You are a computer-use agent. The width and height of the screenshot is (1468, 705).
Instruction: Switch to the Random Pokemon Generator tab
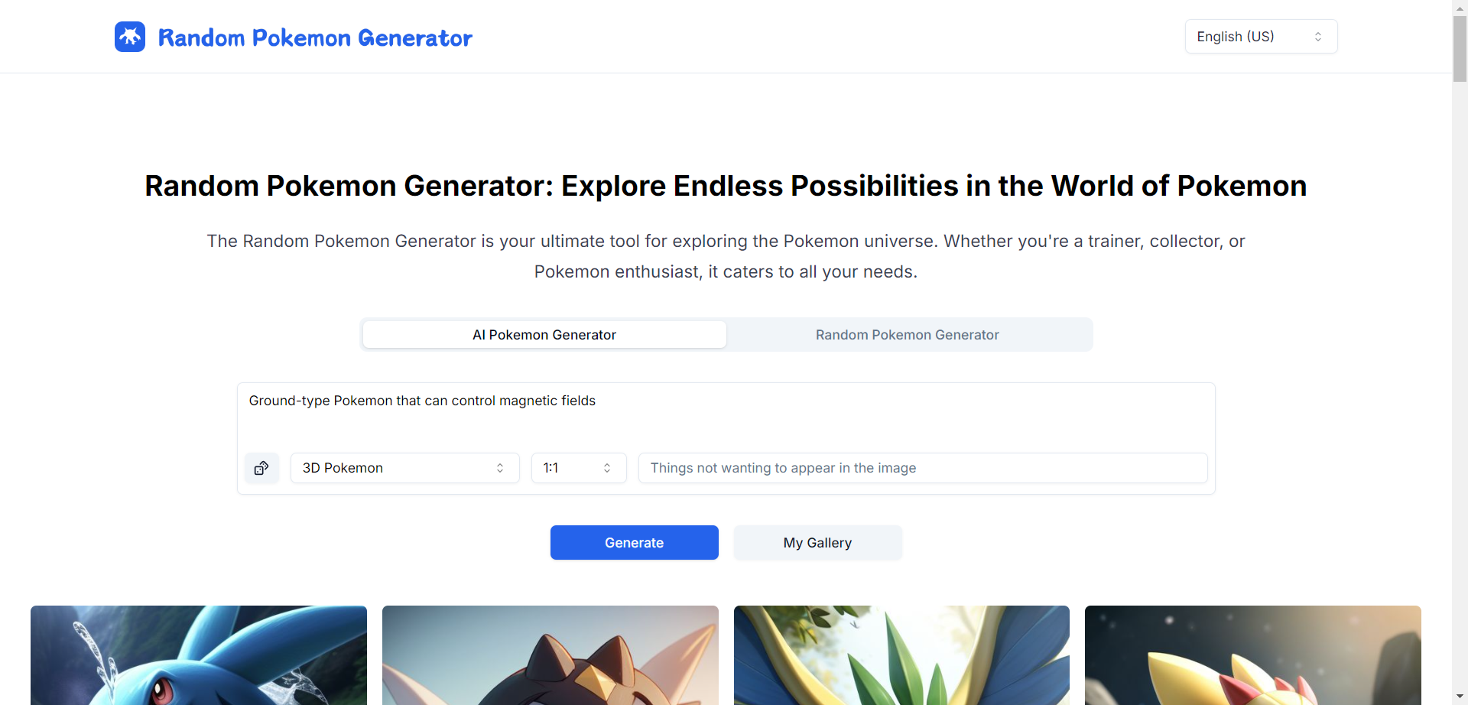coord(907,334)
